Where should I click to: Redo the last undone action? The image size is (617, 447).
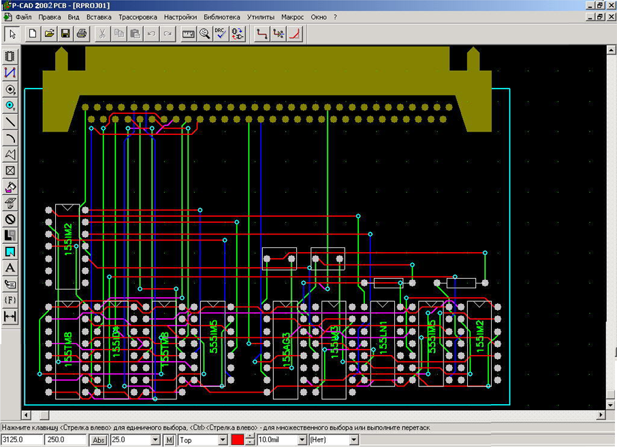click(168, 34)
